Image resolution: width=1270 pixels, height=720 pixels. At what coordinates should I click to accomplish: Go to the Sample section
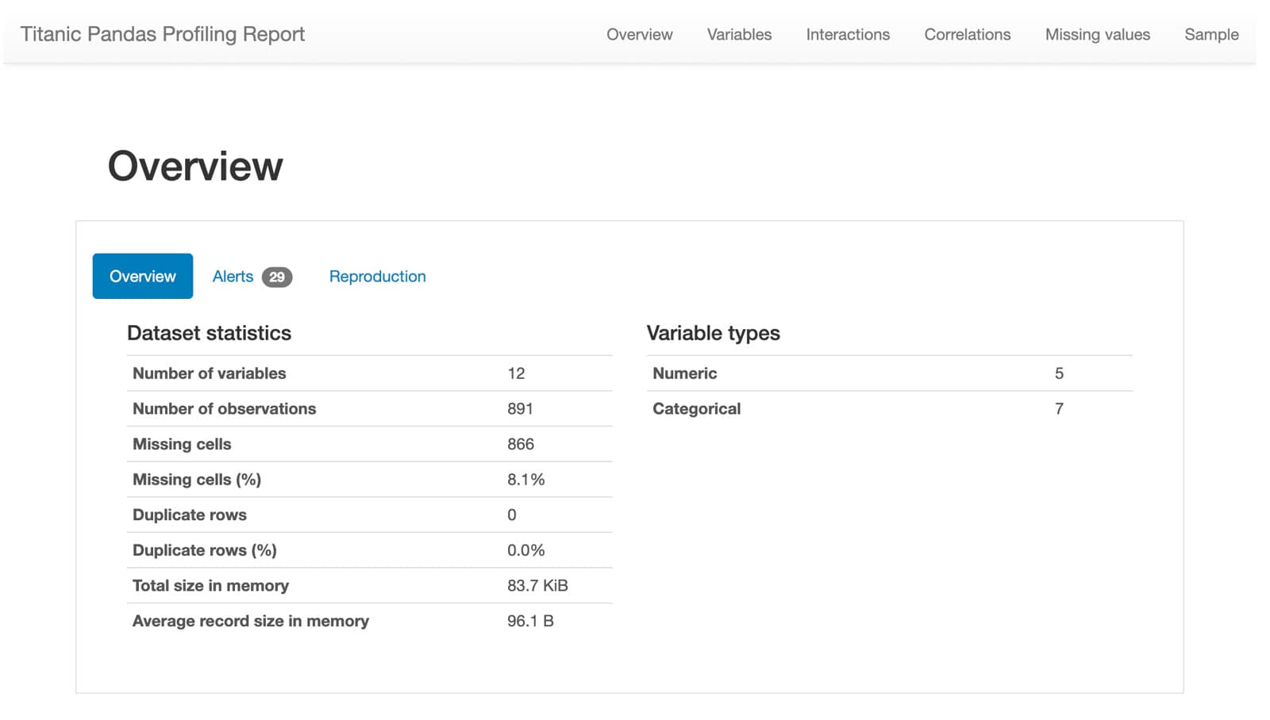(x=1211, y=34)
